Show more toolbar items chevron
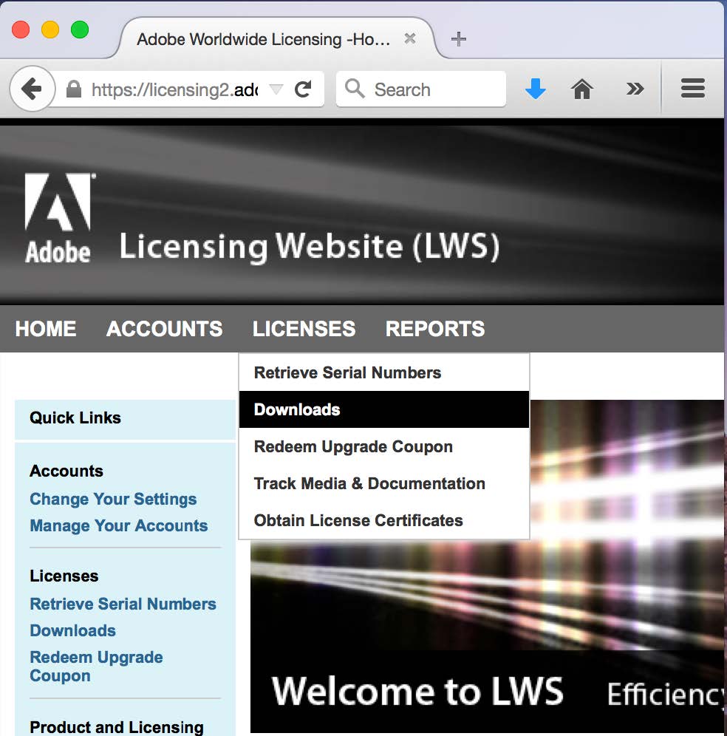 [635, 88]
